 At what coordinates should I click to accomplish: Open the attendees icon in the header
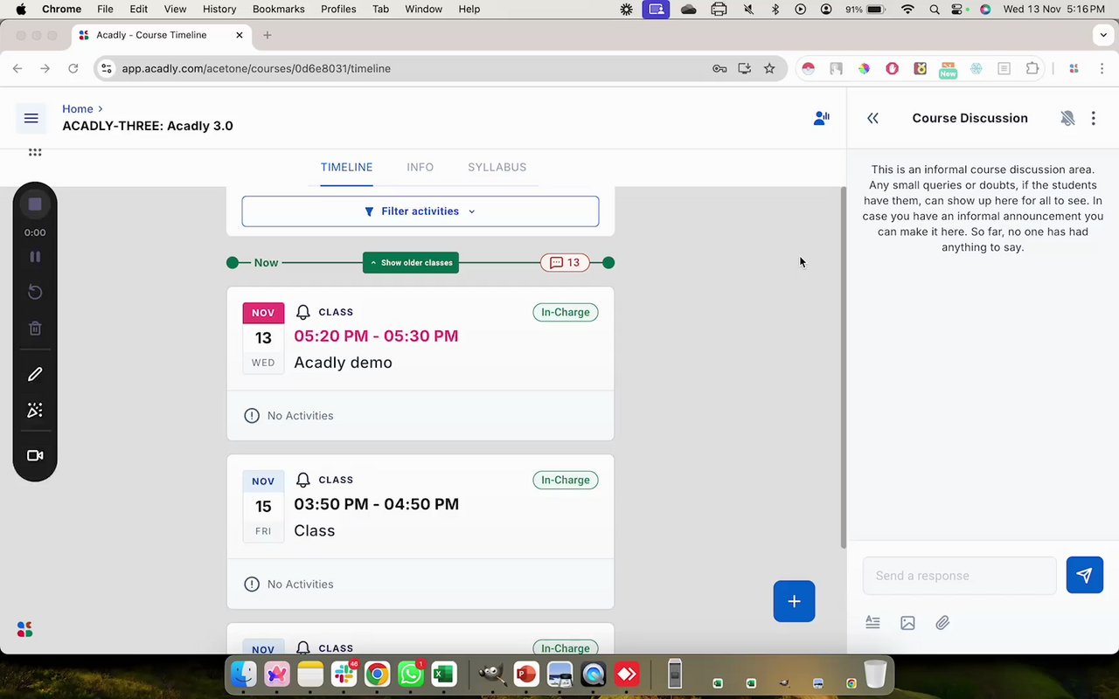[x=821, y=118]
